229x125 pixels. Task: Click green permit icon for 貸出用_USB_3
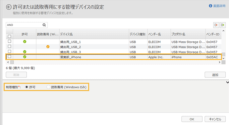(x=25, y=51)
